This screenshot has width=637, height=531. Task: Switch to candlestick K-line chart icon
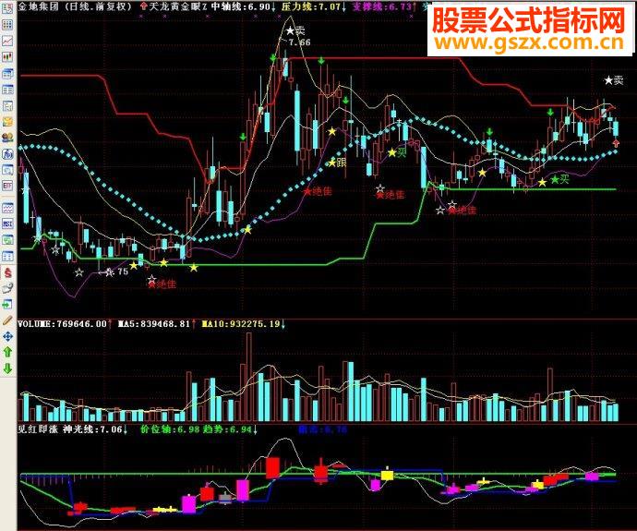pyautogui.click(x=7, y=57)
